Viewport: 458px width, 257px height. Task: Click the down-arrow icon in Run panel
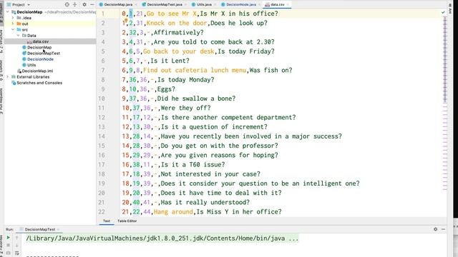click(x=17, y=246)
